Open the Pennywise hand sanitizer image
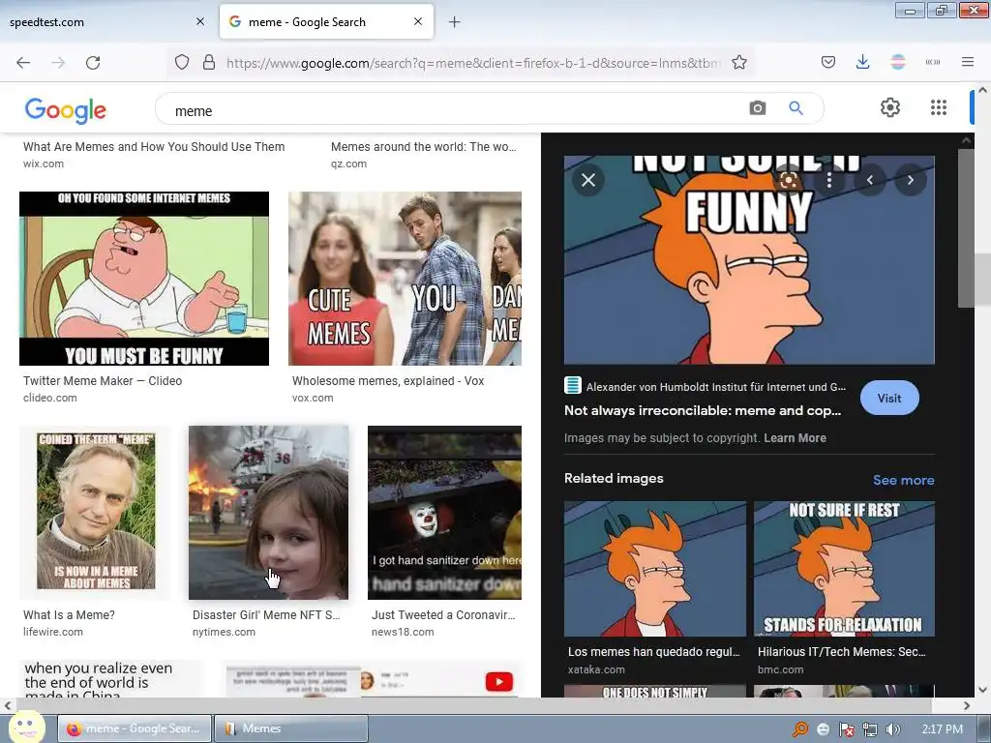The height and width of the screenshot is (743, 991). click(445, 513)
